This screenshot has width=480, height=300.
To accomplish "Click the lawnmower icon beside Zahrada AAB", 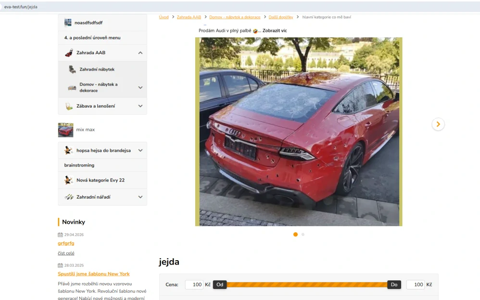I will click(x=69, y=53).
